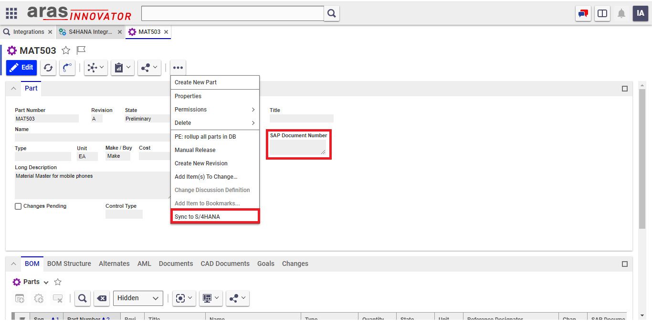Add MAT503 to favorites with the star
Image resolution: width=652 pixels, height=325 pixels.
[66, 51]
